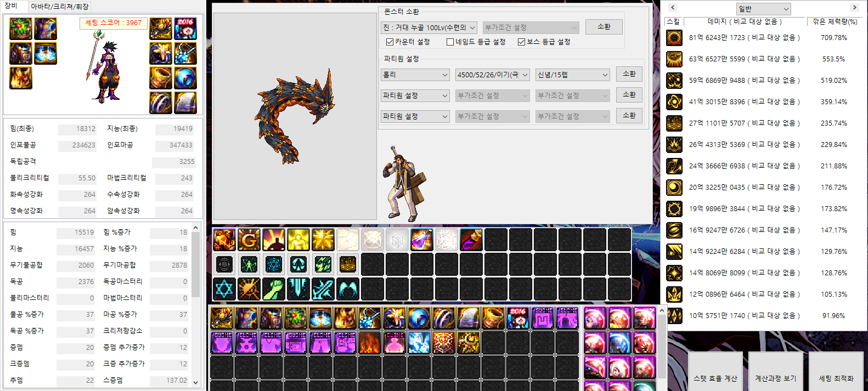Click the 세팅 최적화 button

836,378
